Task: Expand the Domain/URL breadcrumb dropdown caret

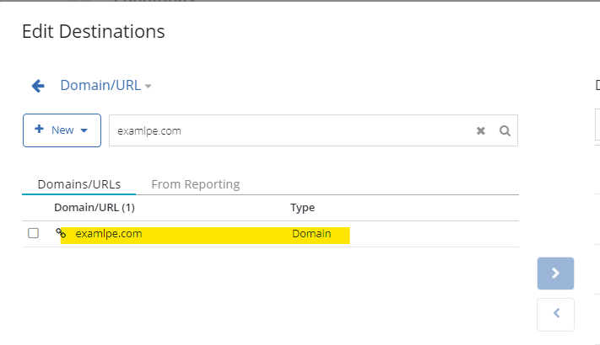Action: click(x=149, y=87)
